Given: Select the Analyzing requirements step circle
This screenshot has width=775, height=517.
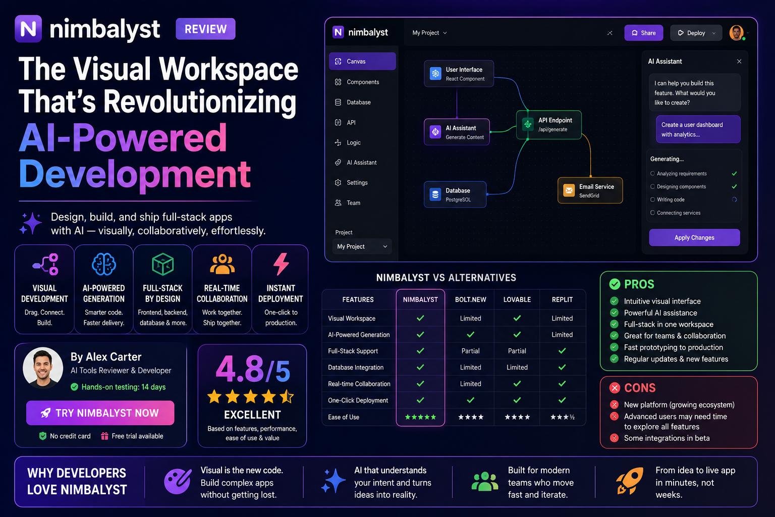Looking at the screenshot, I should (653, 174).
